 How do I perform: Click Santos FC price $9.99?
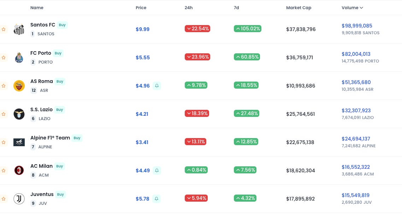(x=143, y=29)
